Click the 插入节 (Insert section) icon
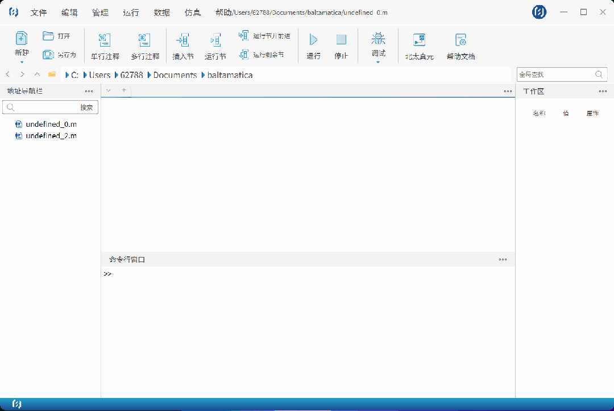Screen dimensions: 614x411 (x=182, y=40)
